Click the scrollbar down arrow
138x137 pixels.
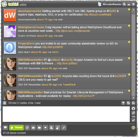pyautogui.click(x=134, y=98)
